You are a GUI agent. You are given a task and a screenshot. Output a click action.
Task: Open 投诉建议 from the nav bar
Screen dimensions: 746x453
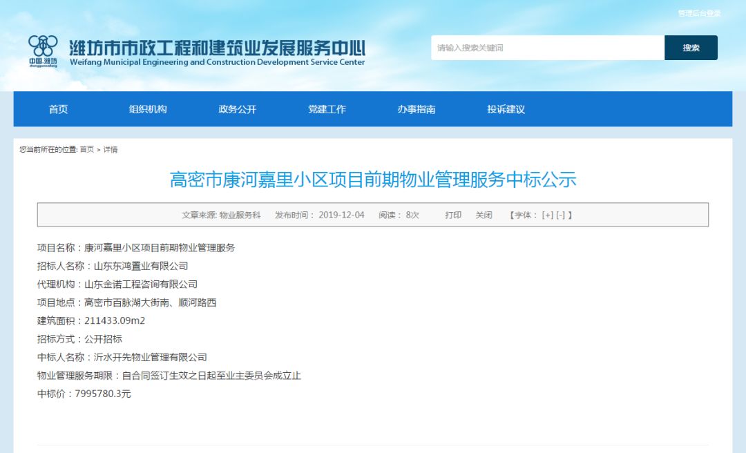(506, 109)
